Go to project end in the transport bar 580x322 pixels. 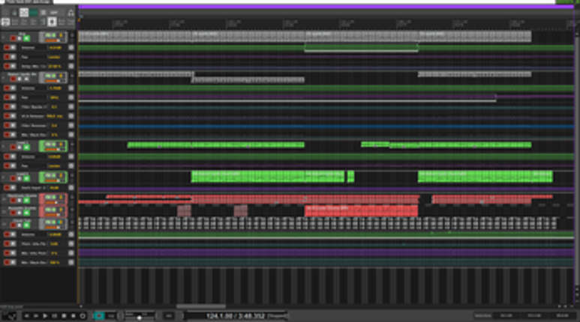click(x=36, y=316)
